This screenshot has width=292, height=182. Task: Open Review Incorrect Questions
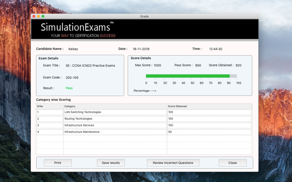(173, 163)
